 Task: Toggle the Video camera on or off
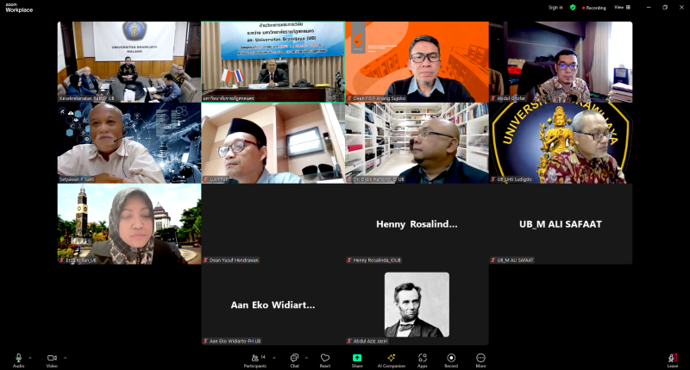point(52,358)
